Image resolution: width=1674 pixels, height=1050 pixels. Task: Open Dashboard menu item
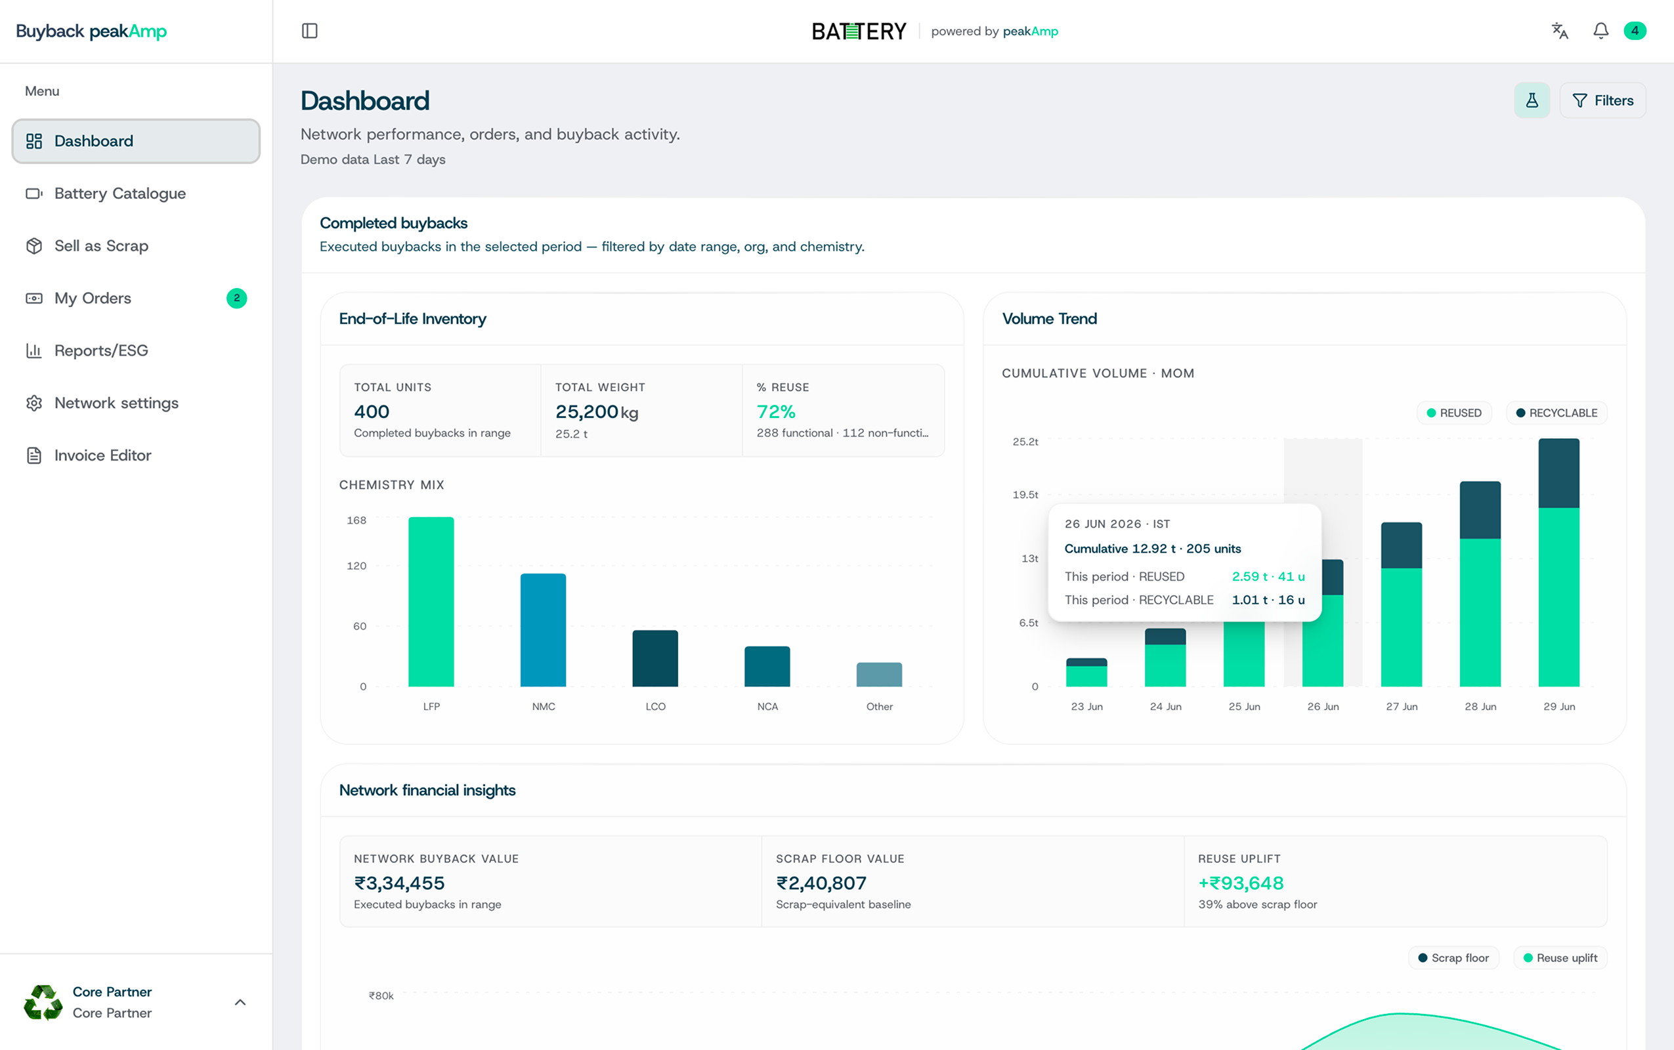tap(136, 141)
